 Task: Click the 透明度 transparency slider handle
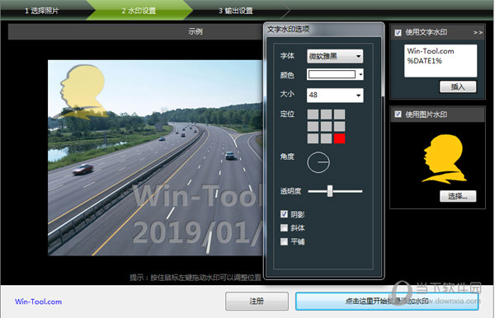(x=330, y=191)
